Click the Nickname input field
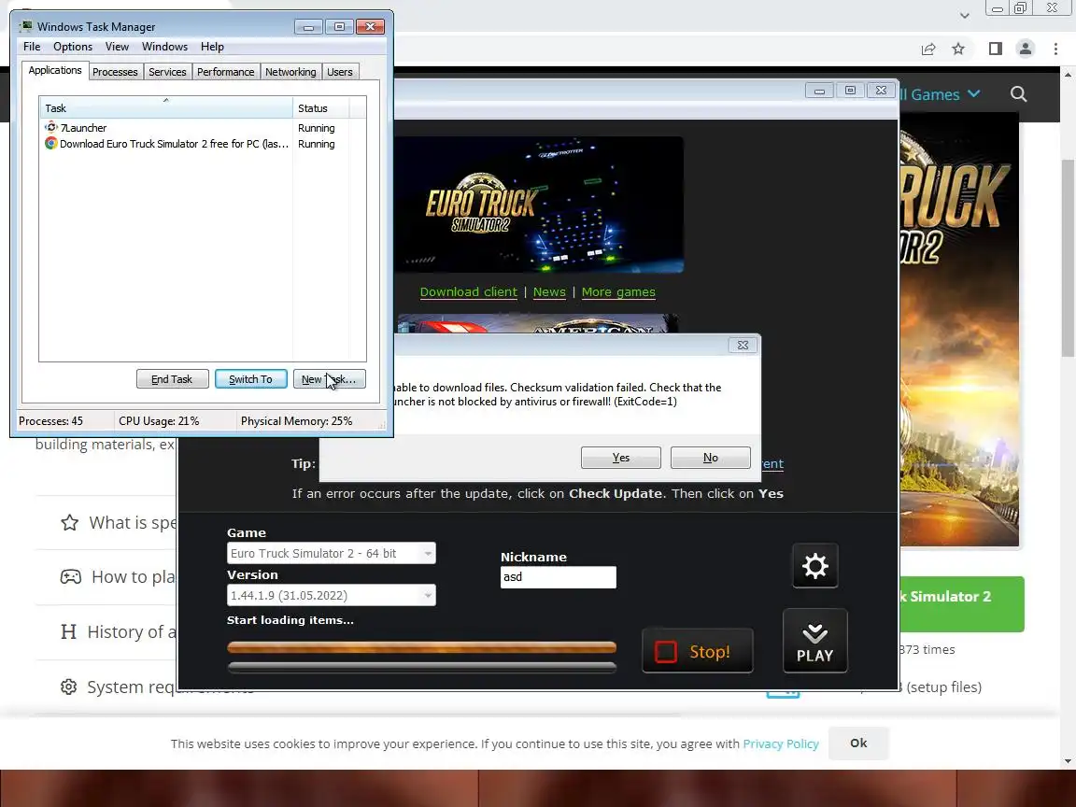The height and width of the screenshot is (807, 1076). tap(558, 577)
